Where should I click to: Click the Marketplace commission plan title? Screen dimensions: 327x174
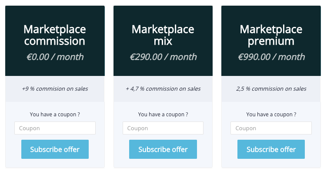click(x=55, y=35)
